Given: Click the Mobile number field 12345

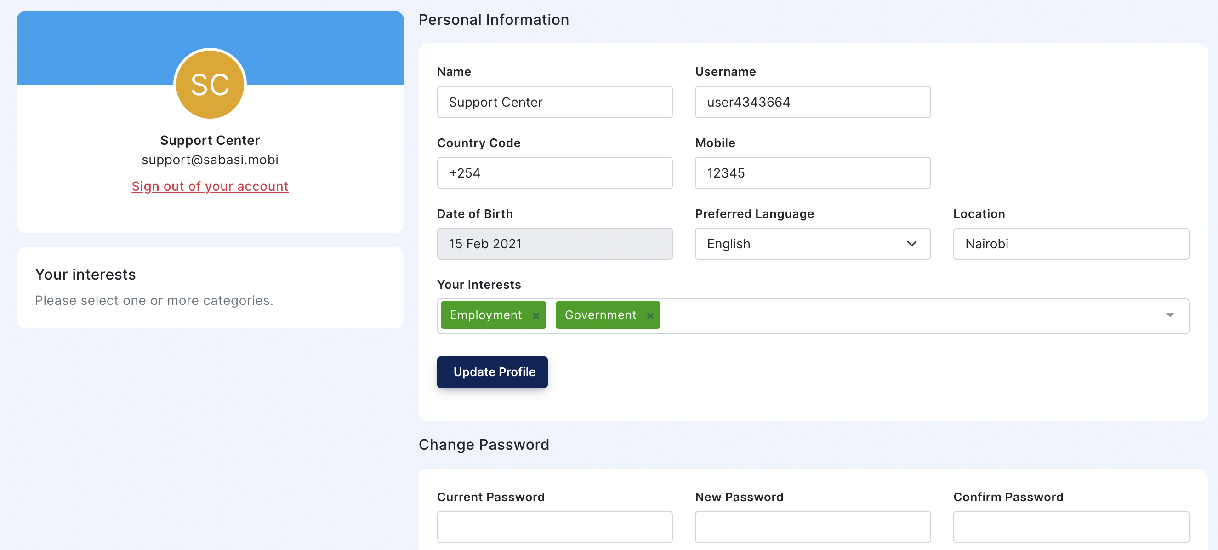Looking at the screenshot, I should coord(812,172).
